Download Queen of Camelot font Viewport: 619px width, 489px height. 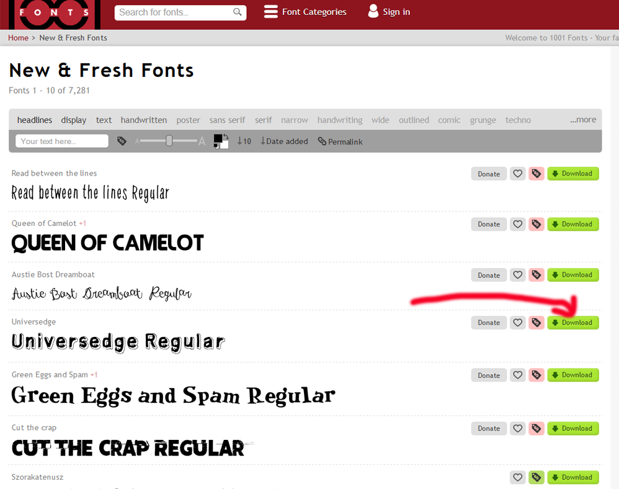pos(573,225)
